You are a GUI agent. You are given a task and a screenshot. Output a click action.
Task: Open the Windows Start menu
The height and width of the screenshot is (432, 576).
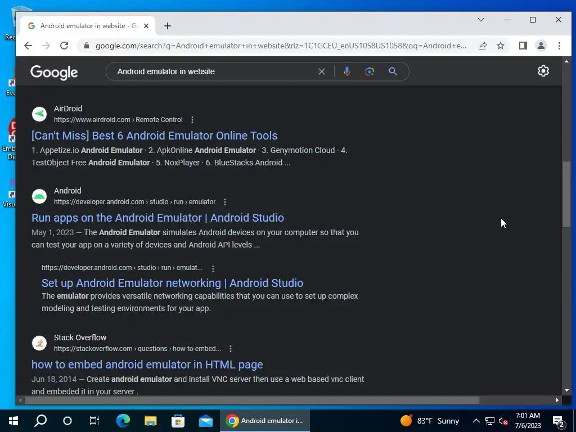pos(13,421)
